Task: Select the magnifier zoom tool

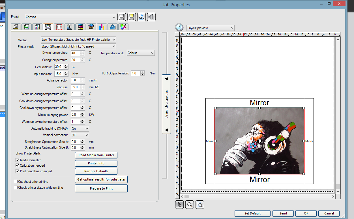Action: point(190,205)
